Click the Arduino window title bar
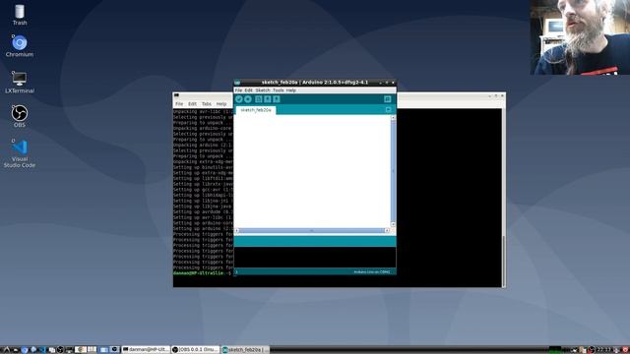 (x=315, y=83)
